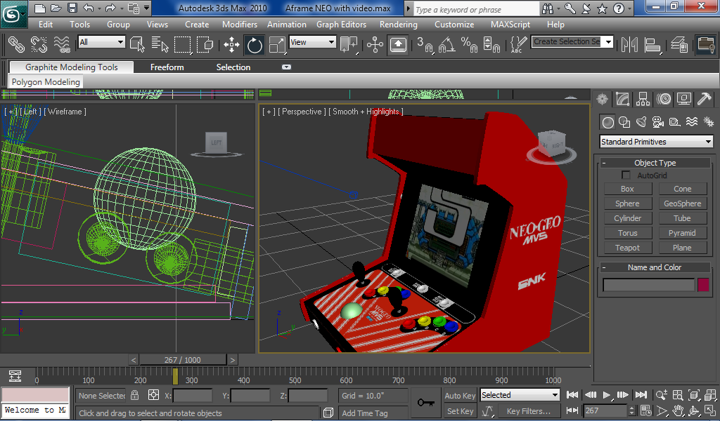Choose the Select Object arrow tool
The width and height of the screenshot is (720, 421).
click(x=137, y=44)
